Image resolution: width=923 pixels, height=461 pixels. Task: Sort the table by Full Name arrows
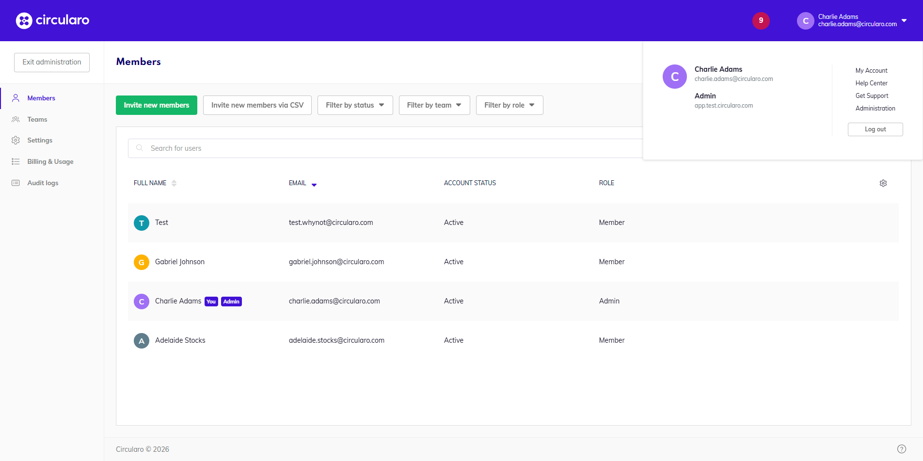174,183
